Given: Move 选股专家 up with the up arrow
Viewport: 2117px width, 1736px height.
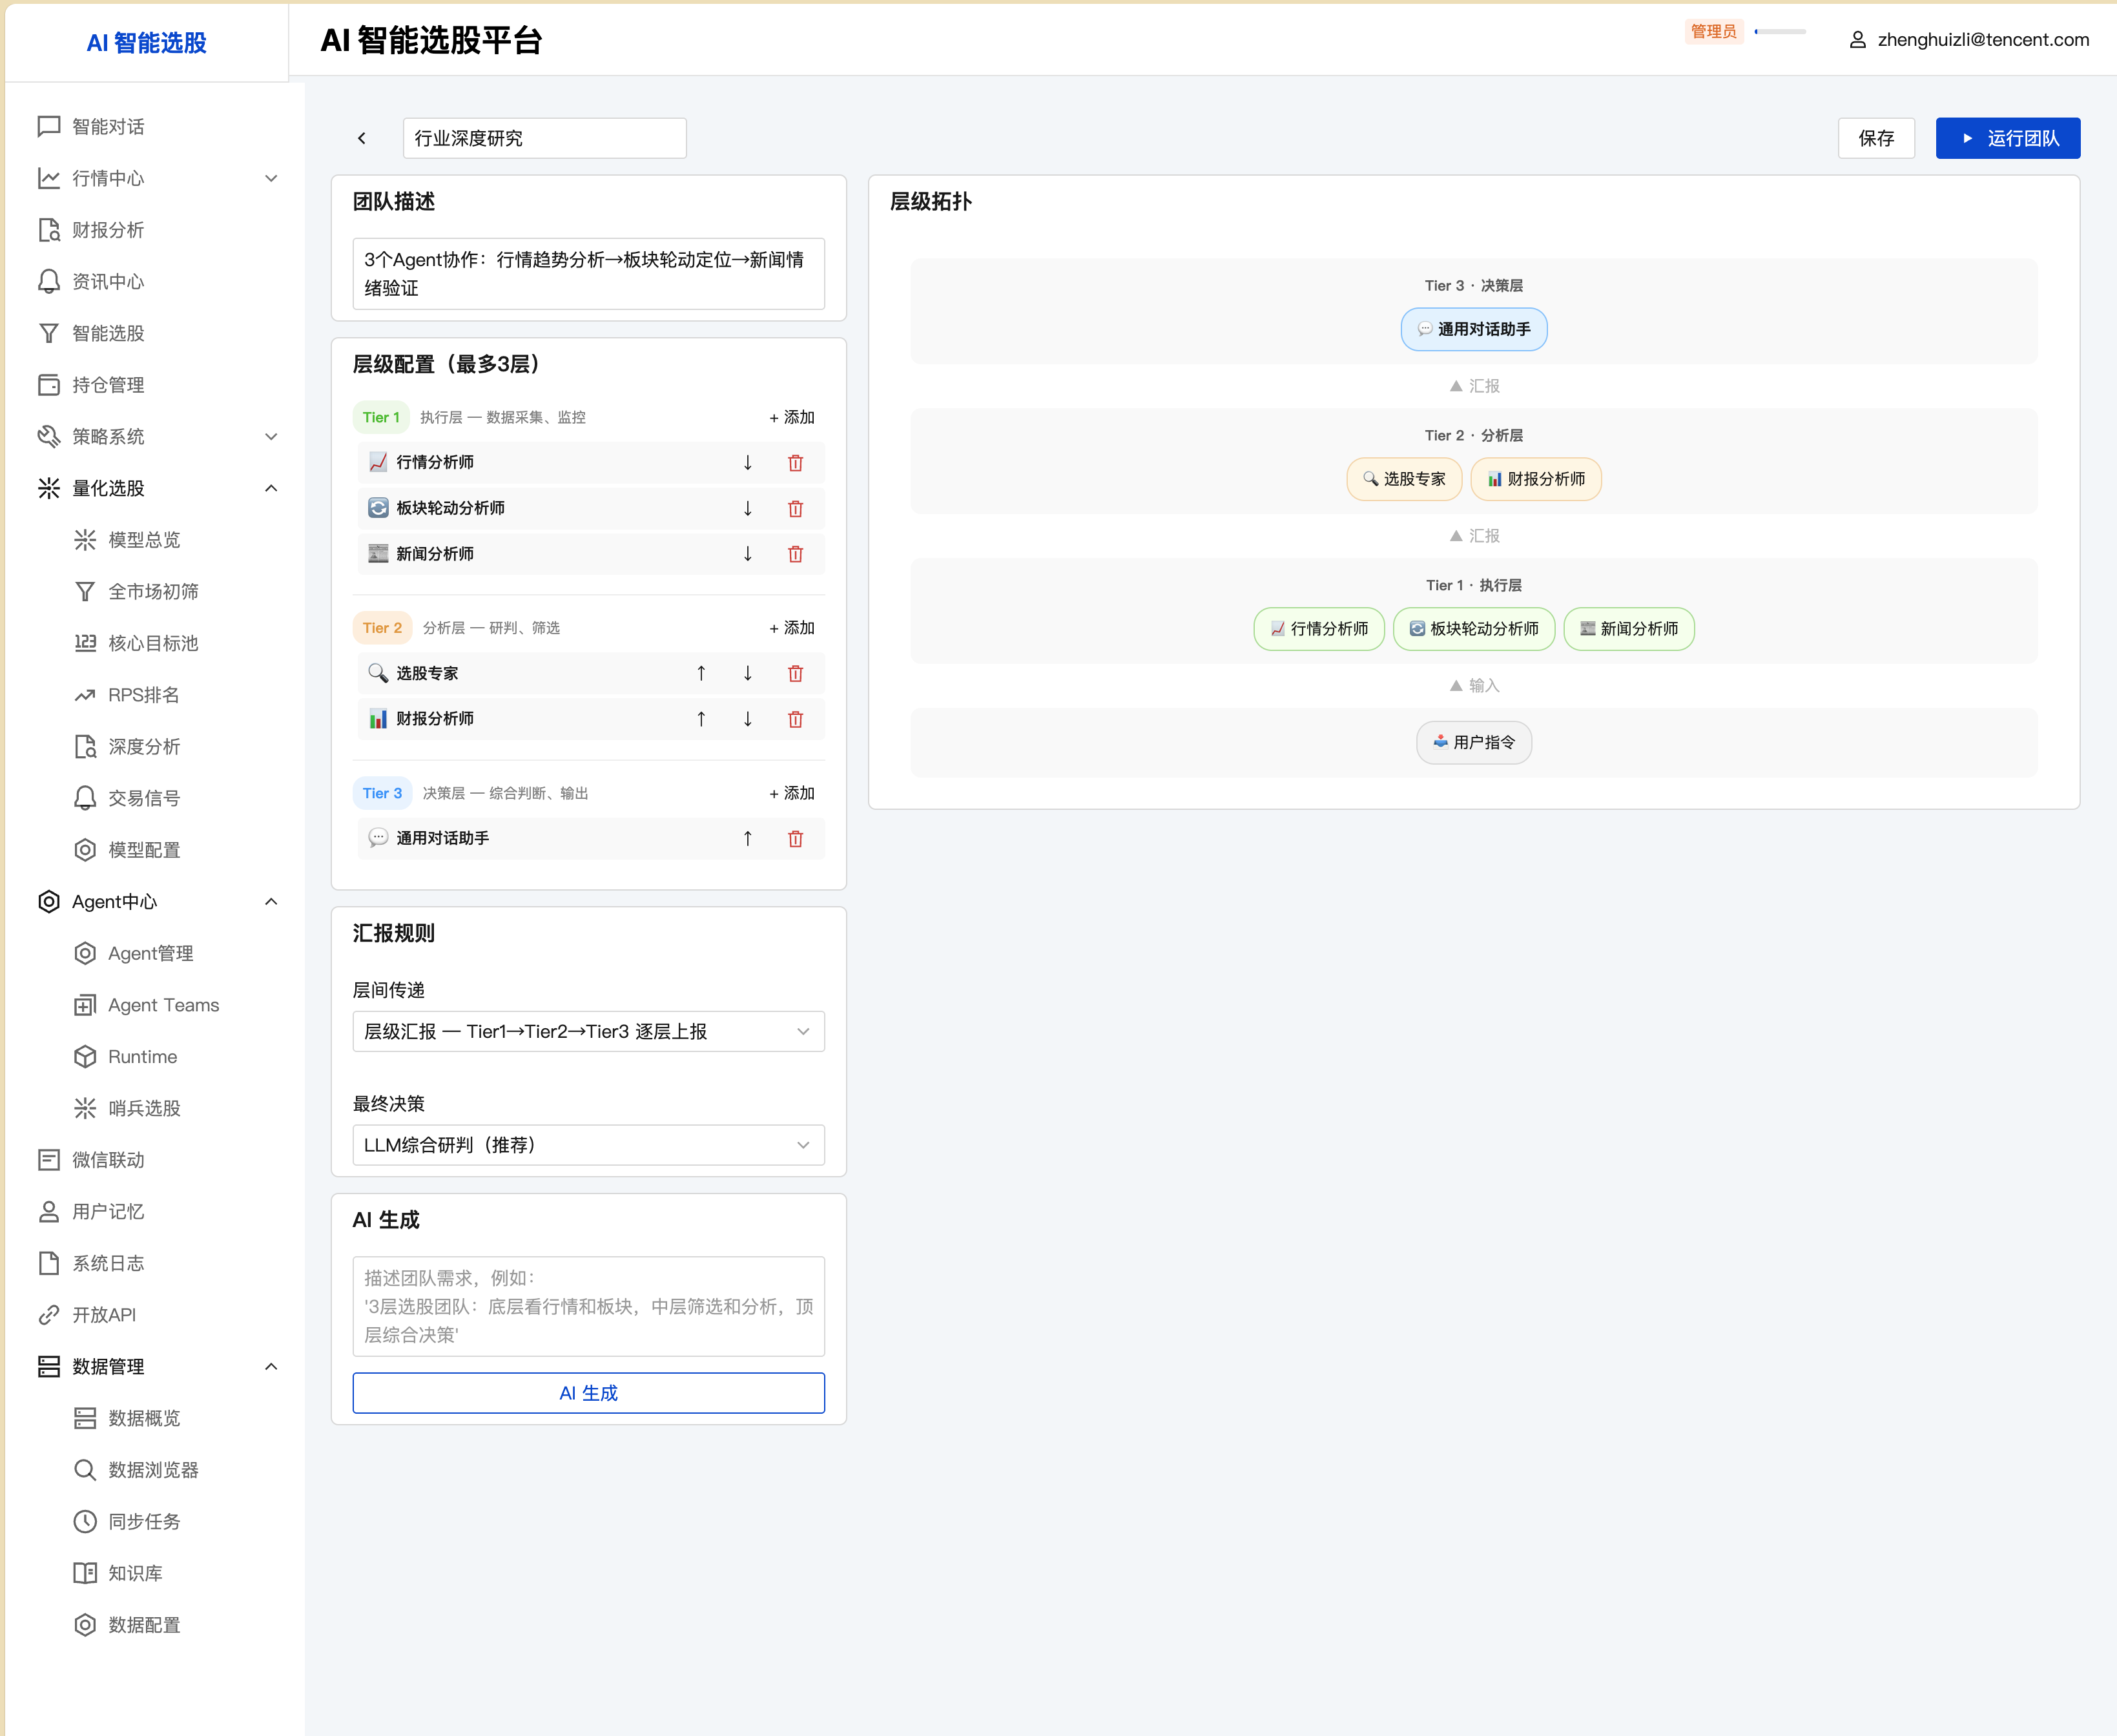Looking at the screenshot, I should coord(701,674).
